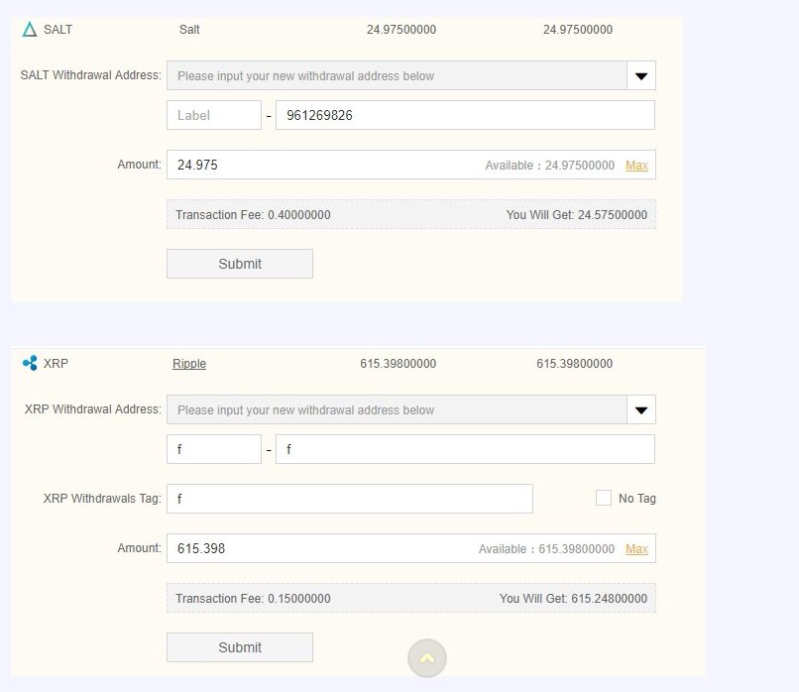Click the SALT address field containing 961269826

pyautogui.click(x=465, y=115)
